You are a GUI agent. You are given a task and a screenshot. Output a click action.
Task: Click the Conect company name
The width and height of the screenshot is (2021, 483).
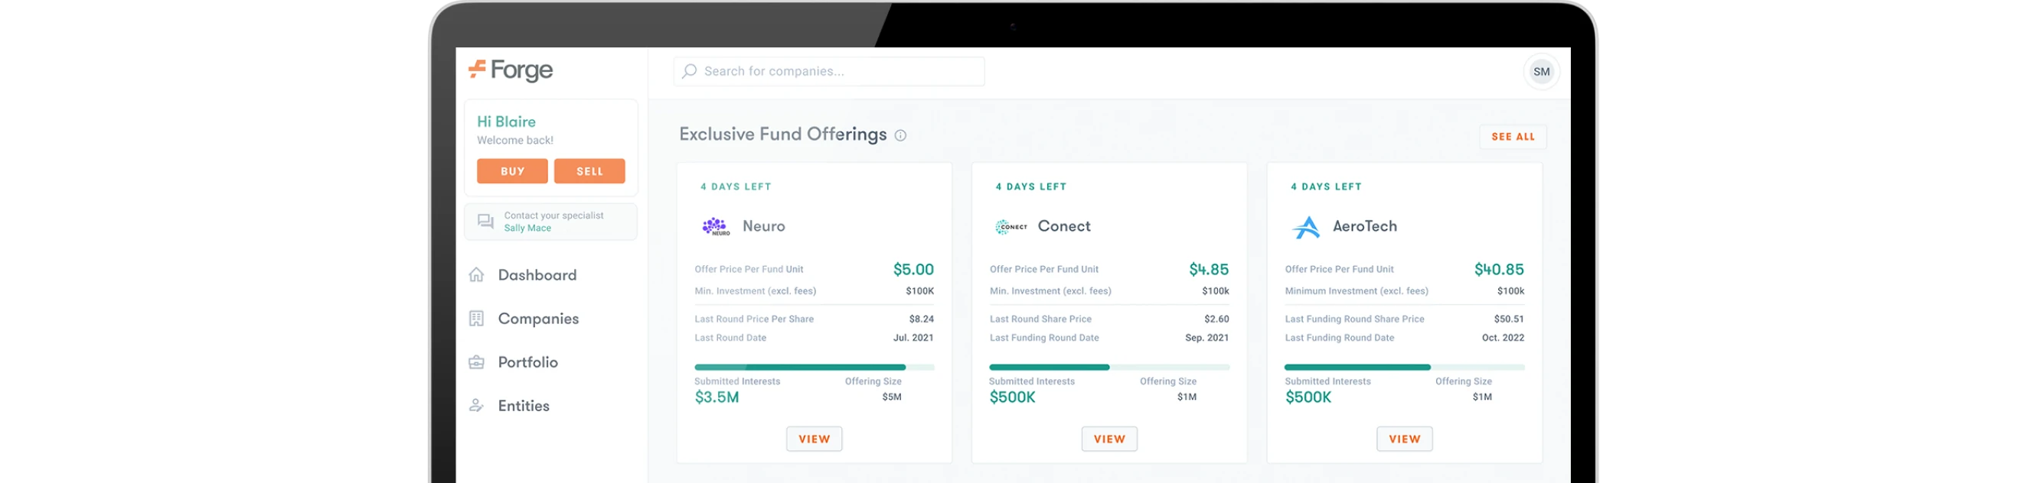(x=1064, y=226)
